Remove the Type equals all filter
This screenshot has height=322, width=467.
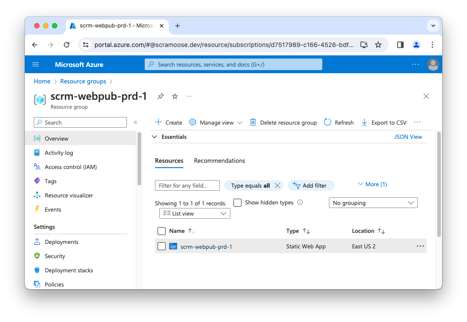pyautogui.click(x=277, y=185)
